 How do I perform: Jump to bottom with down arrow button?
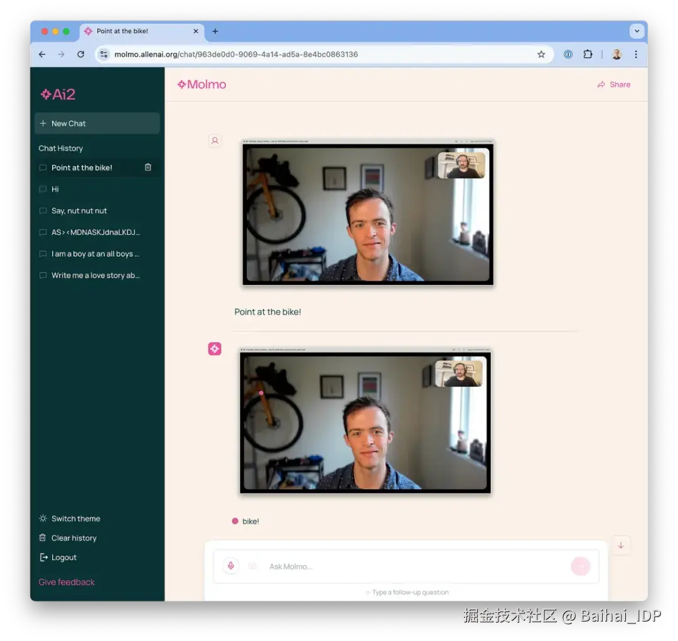tap(621, 546)
